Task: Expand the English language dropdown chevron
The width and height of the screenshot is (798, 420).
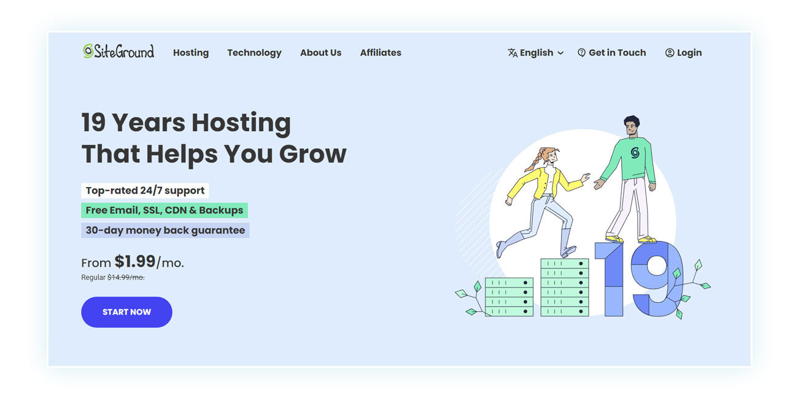Action: pos(560,53)
